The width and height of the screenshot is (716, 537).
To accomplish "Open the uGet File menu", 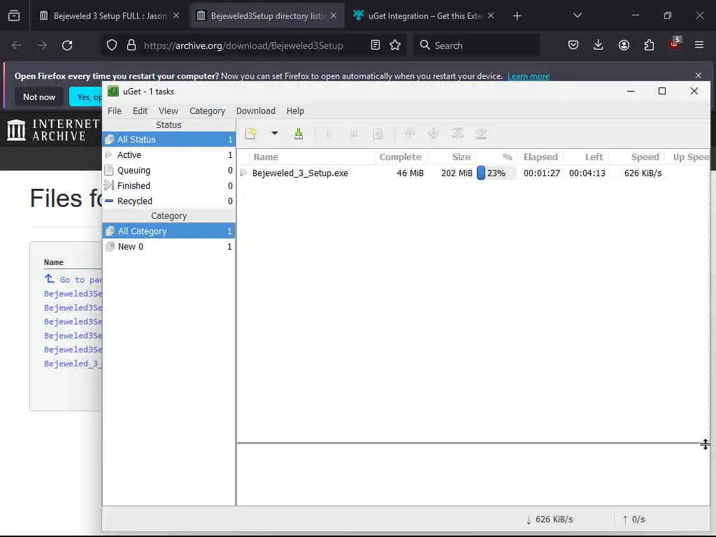I will pos(115,111).
